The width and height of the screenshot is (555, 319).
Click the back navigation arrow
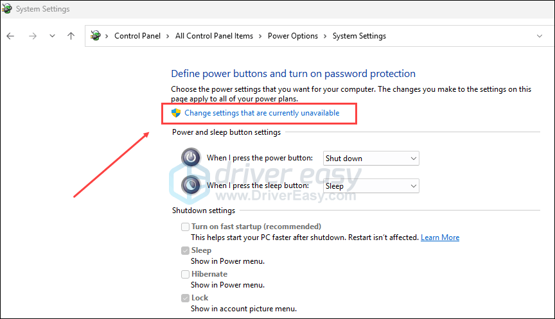pyautogui.click(x=10, y=36)
